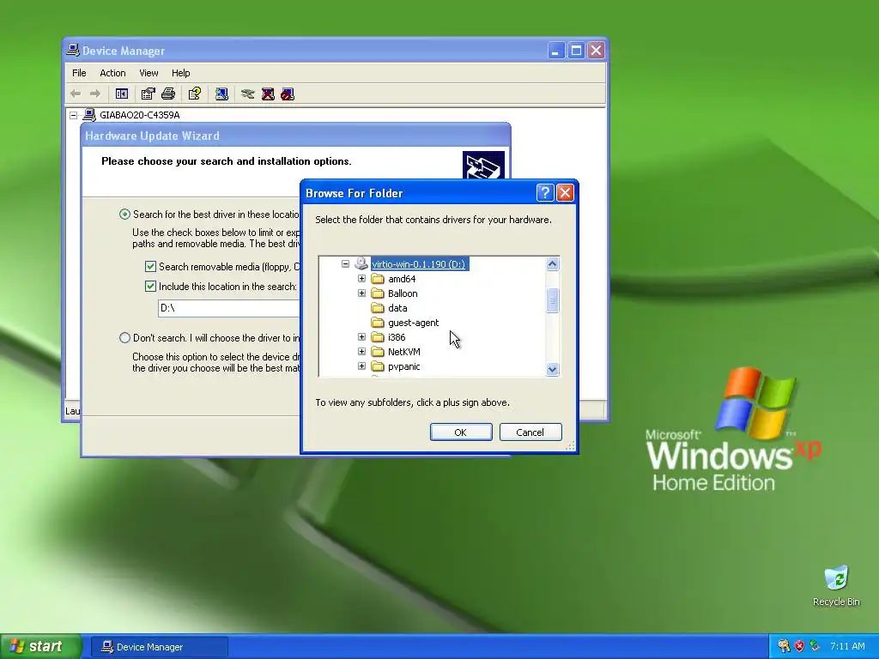Select 'Don't search. I will choose' radio button
This screenshot has height=659, width=879.
pos(124,338)
